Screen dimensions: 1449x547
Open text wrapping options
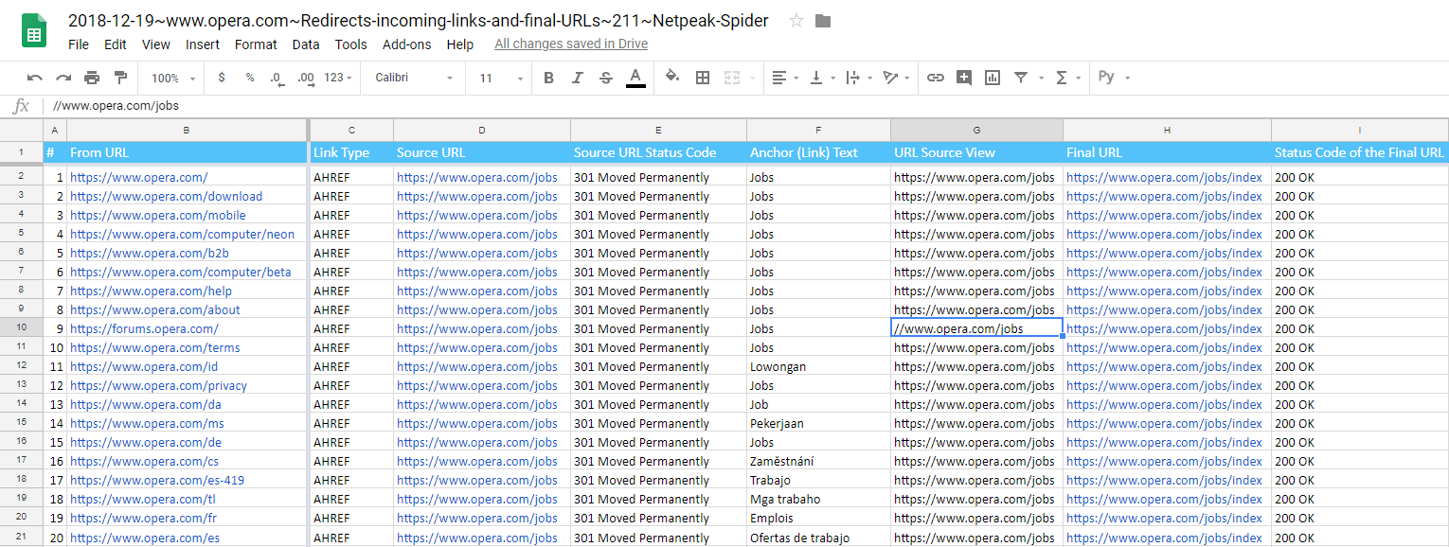click(x=857, y=78)
